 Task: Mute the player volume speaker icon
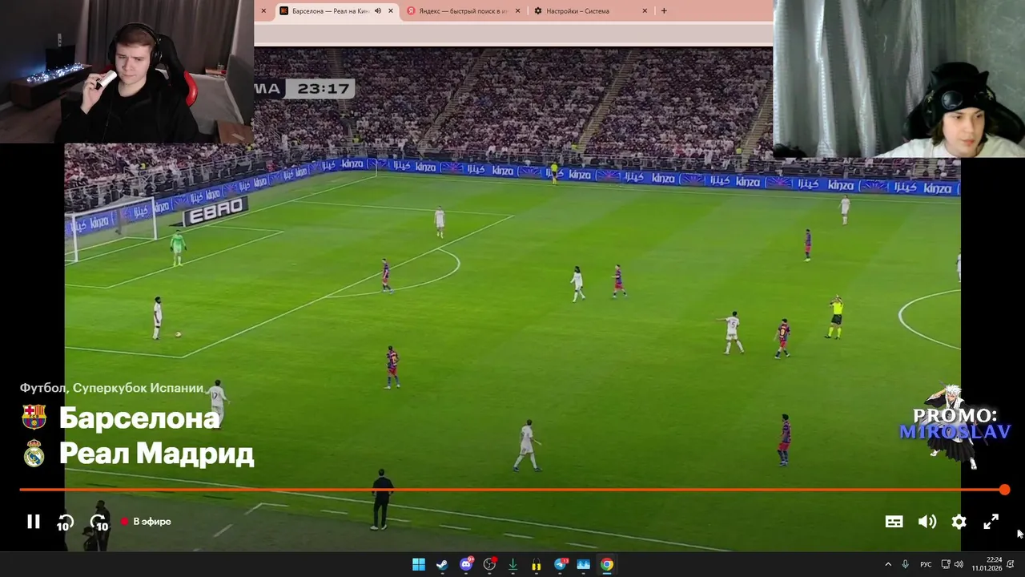pyautogui.click(x=927, y=522)
